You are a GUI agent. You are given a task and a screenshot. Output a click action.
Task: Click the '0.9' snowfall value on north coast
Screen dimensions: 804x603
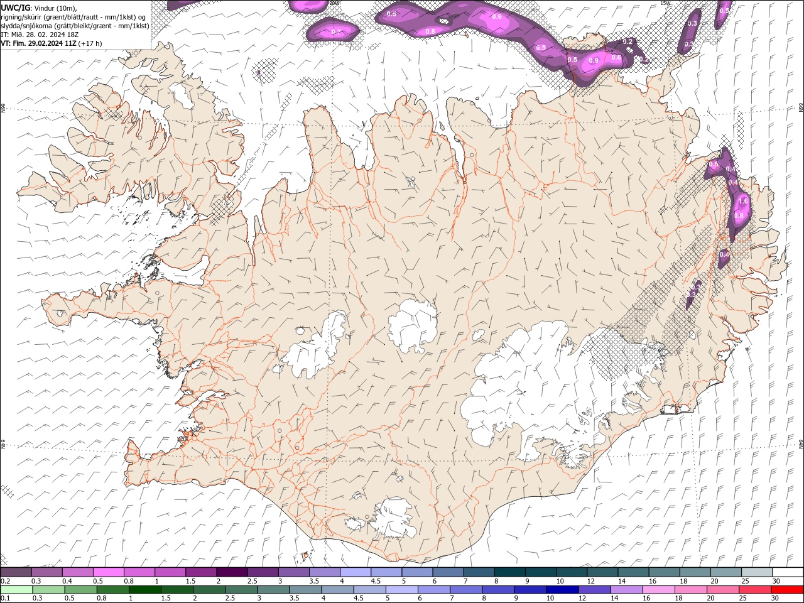(x=594, y=61)
